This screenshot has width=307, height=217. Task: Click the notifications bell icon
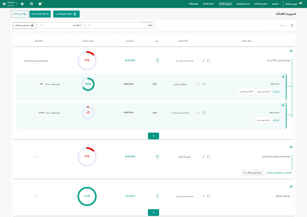[40, 4]
